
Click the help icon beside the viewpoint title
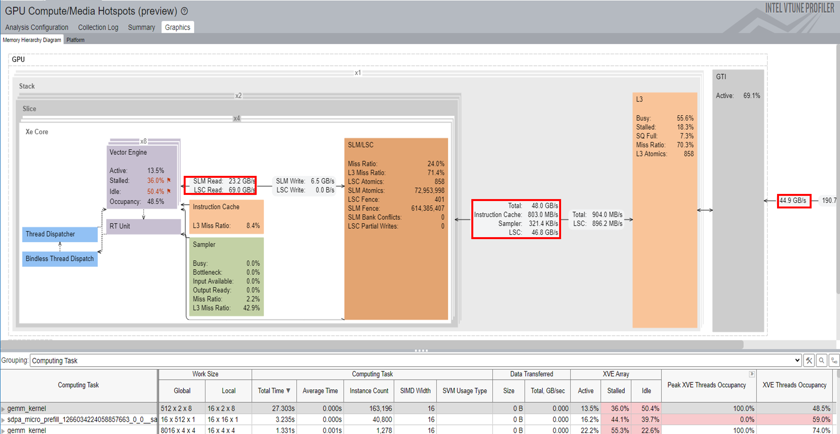click(x=185, y=11)
